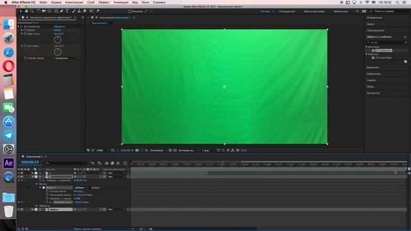Open Telegram from the Dock
411x231 pixels.
click(x=8, y=135)
